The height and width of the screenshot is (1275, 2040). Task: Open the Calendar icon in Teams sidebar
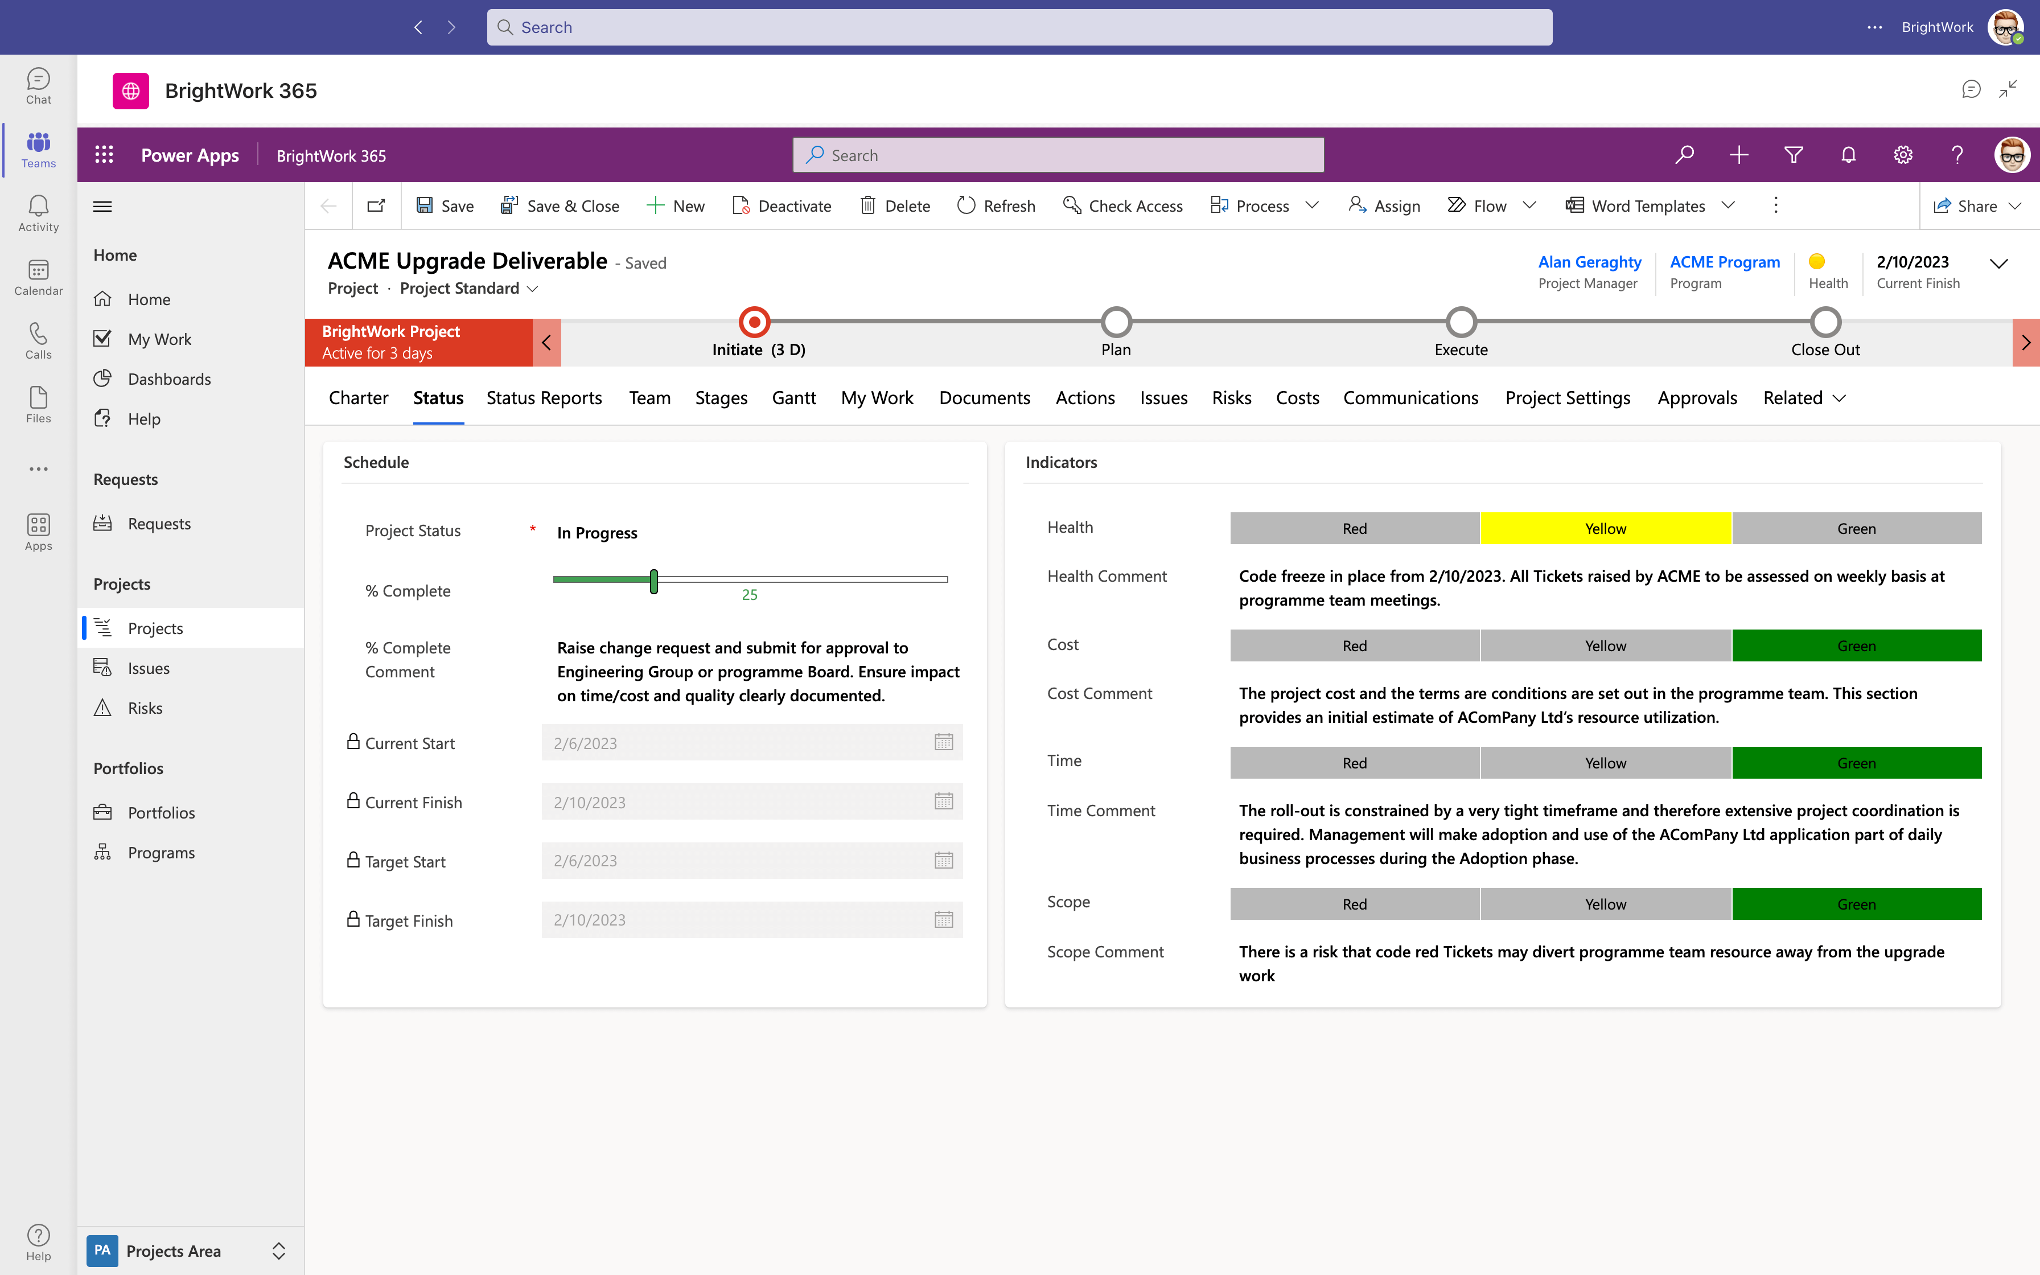point(38,277)
